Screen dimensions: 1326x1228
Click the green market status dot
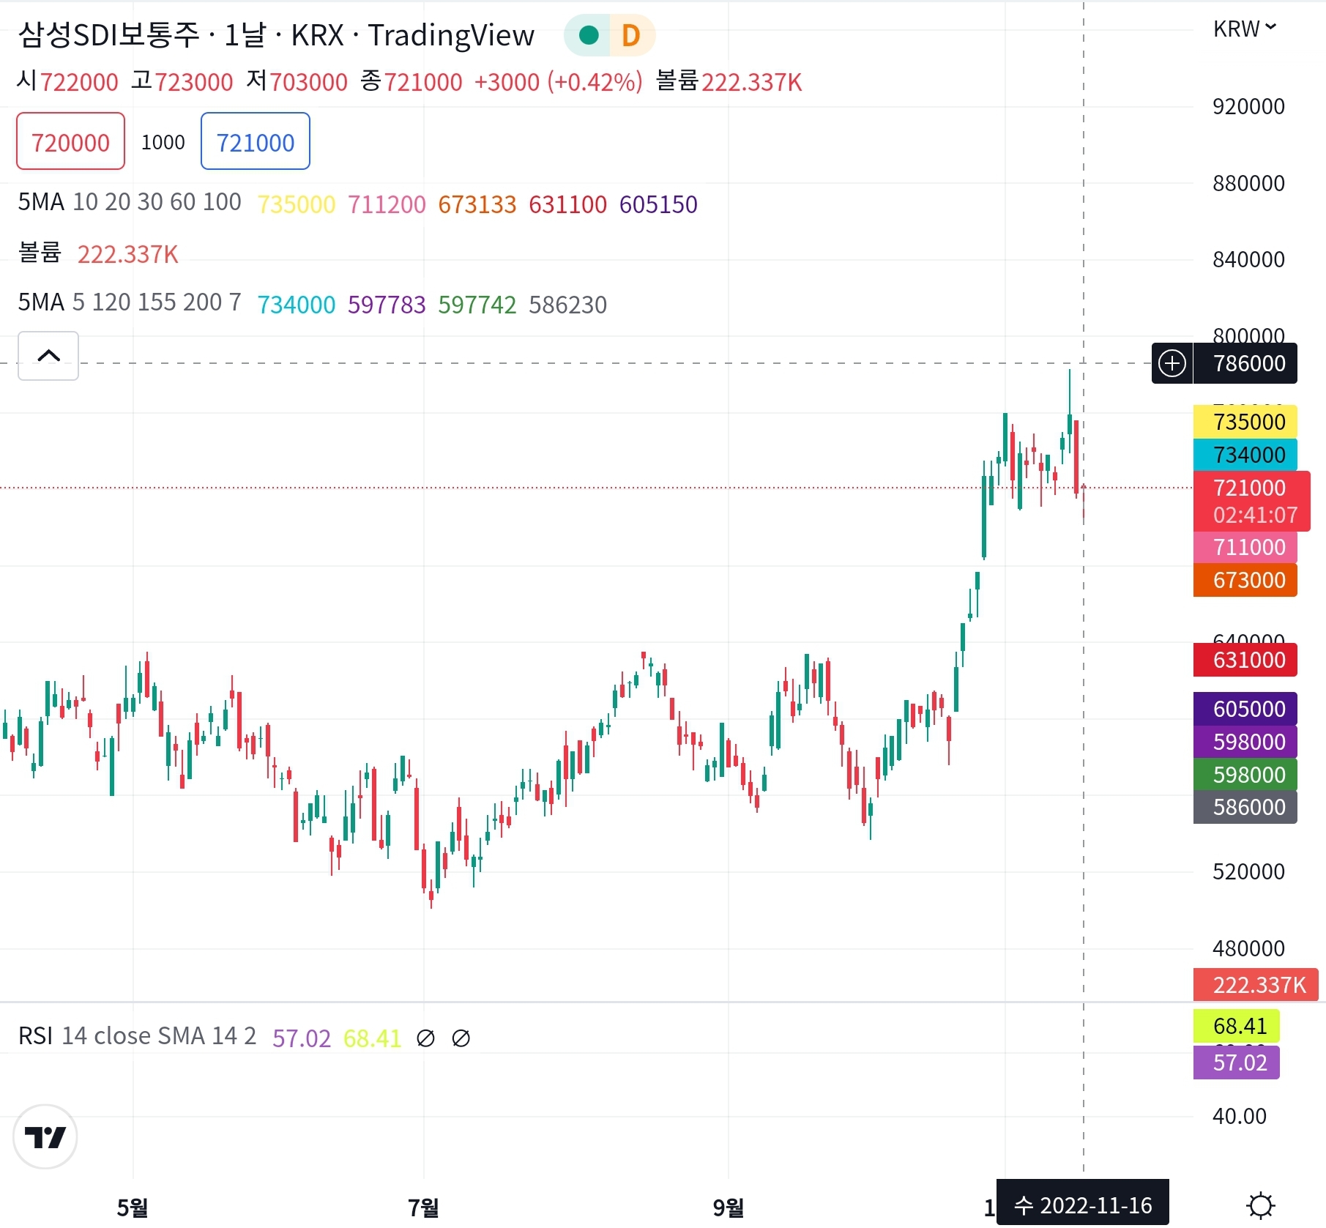point(589,35)
